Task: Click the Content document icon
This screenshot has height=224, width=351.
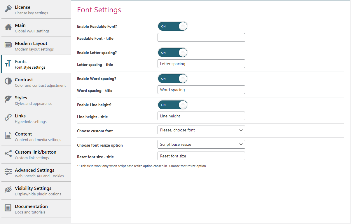Action: [x=8, y=136]
